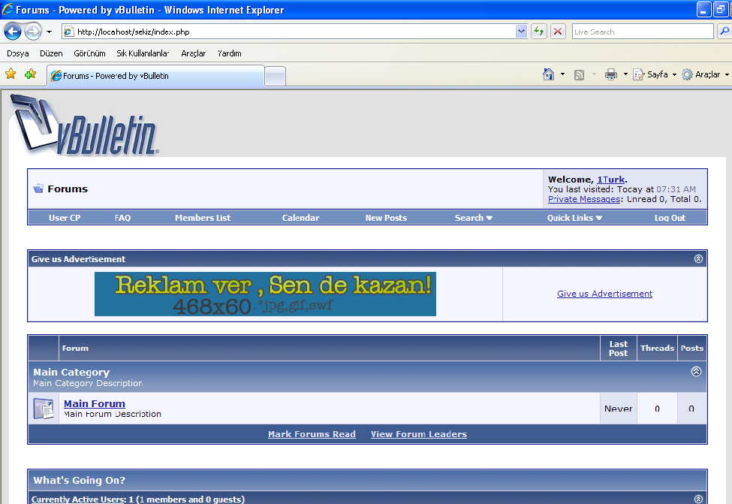Click the Home icon in toolbar
Screen dimensions: 732x504
[x=549, y=74]
